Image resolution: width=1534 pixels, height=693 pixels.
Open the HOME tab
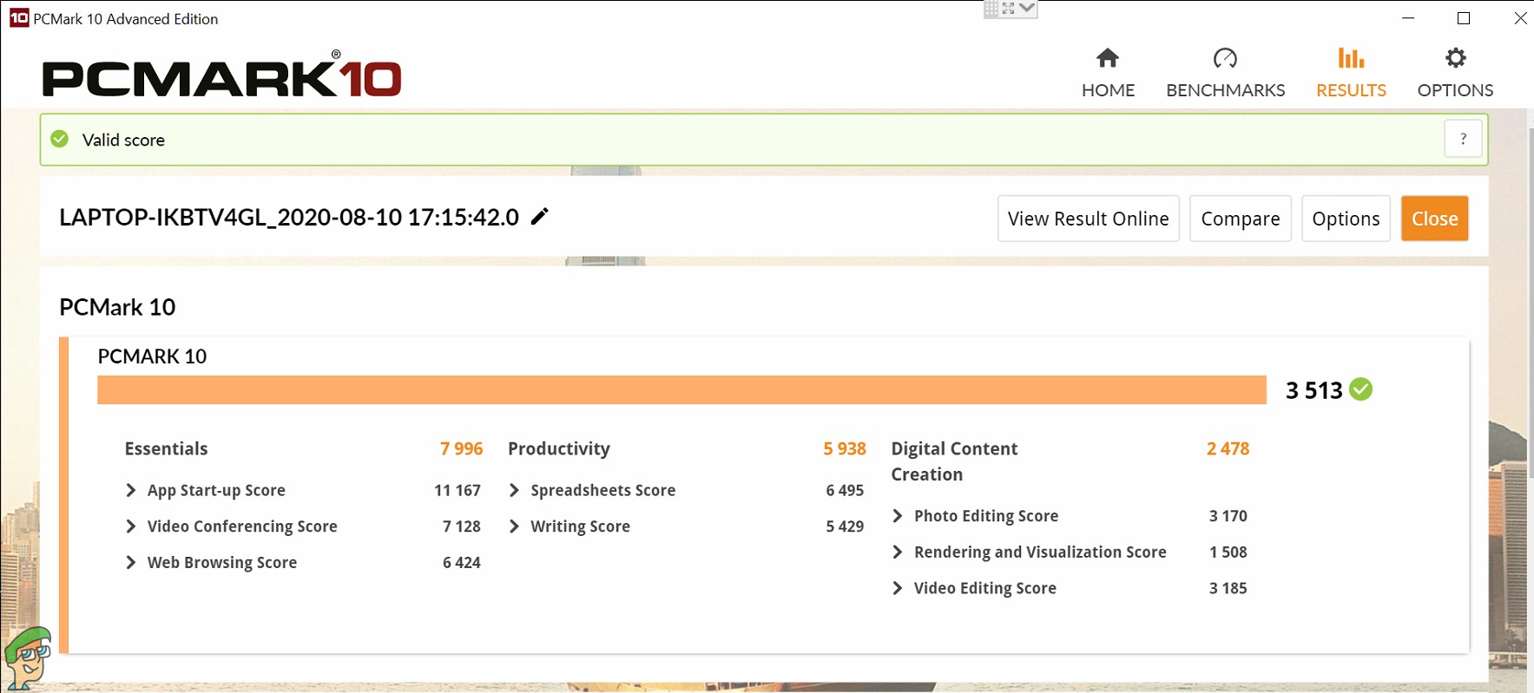tap(1108, 73)
